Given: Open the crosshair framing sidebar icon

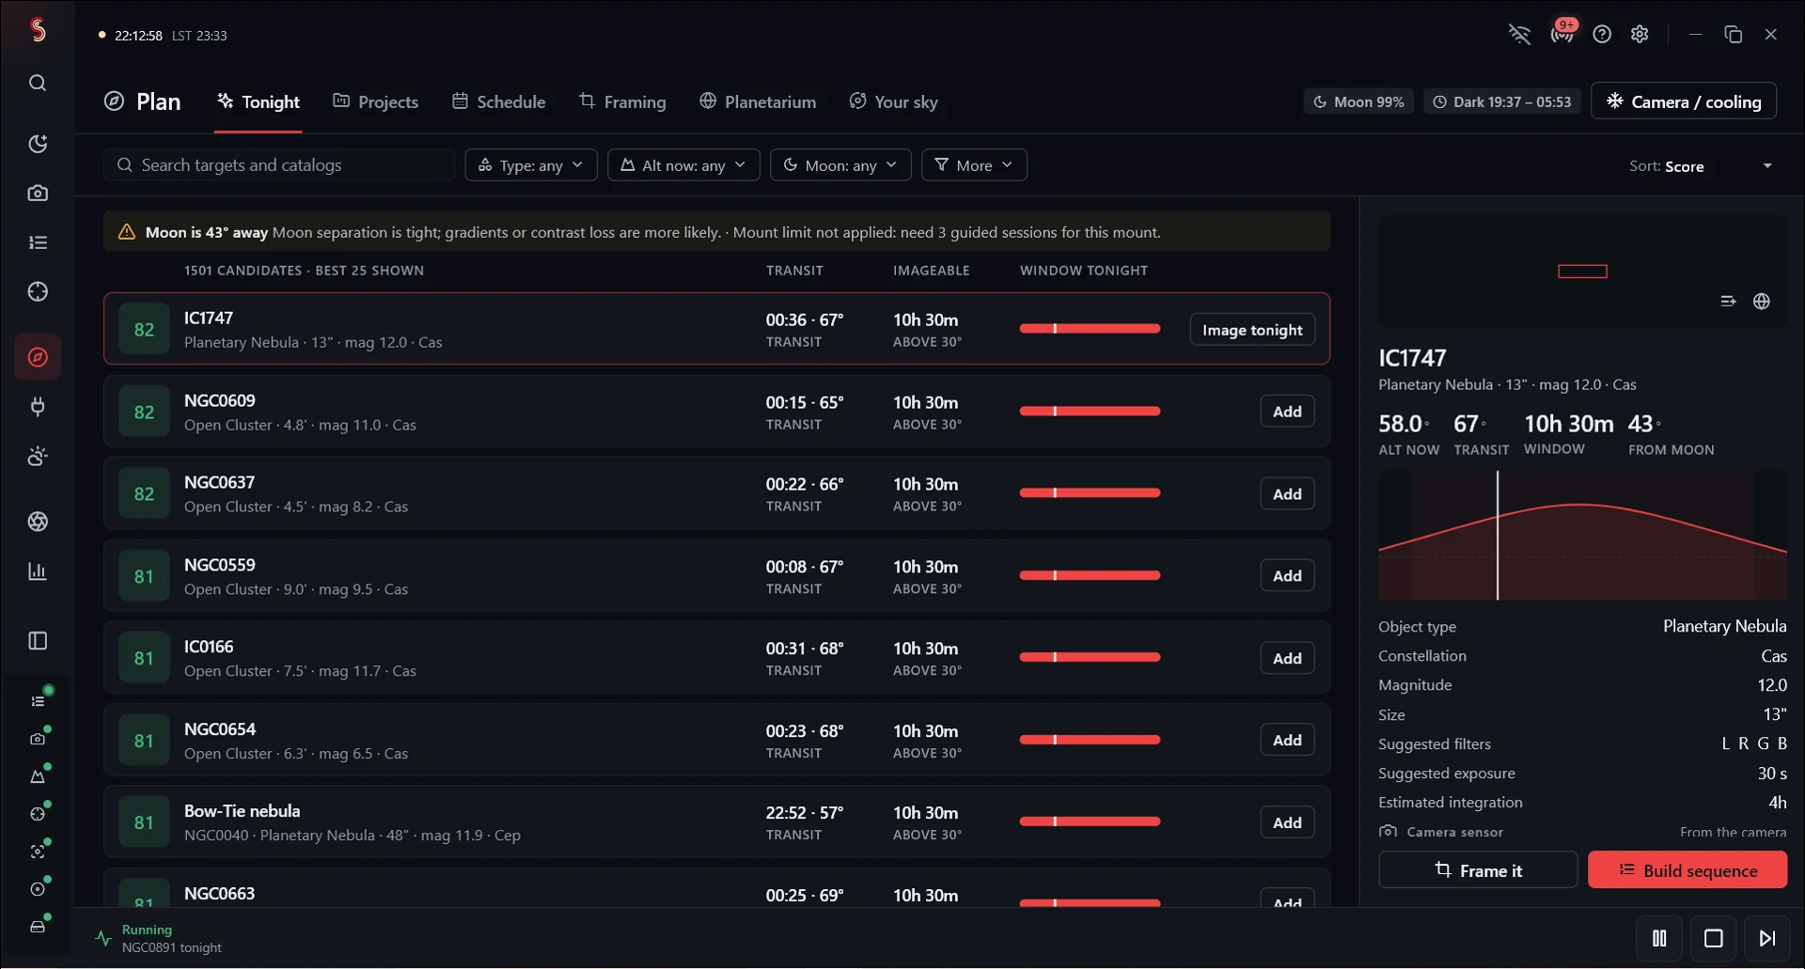Looking at the screenshot, I should click(x=38, y=291).
